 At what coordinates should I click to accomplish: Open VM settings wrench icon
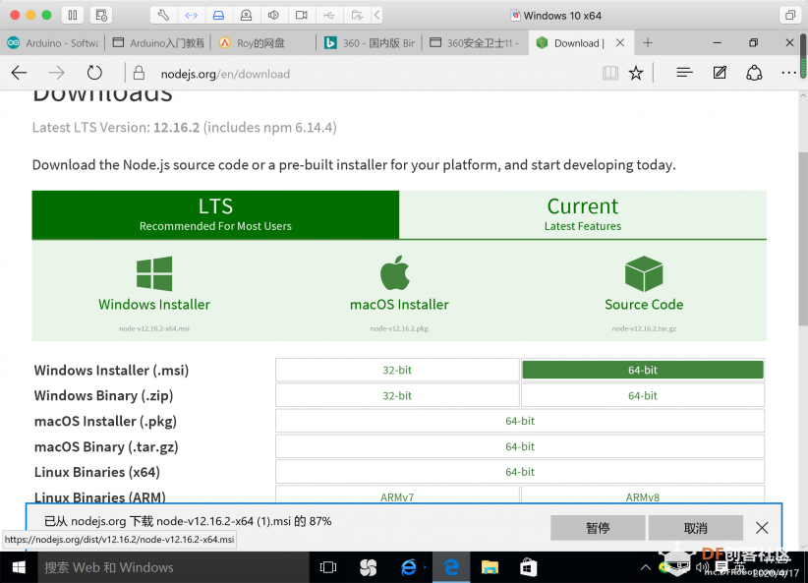point(163,15)
